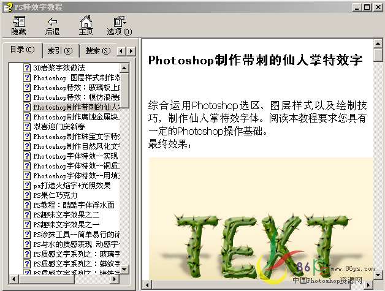Image resolution: width=385 pixels, height=291 pixels.
Task: Click the article pane scroll-right arrow
Action: [x=368, y=285]
